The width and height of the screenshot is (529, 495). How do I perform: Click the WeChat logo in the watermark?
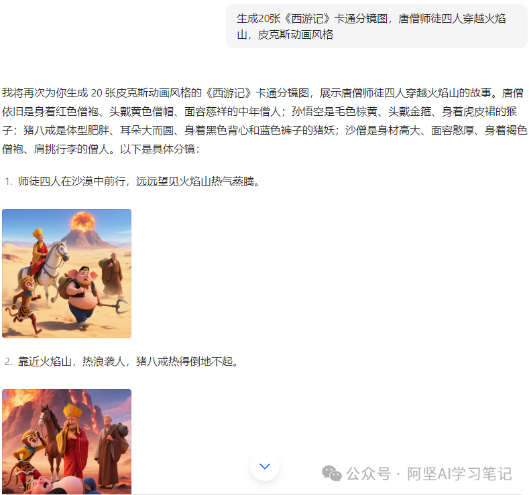coord(331,474)
